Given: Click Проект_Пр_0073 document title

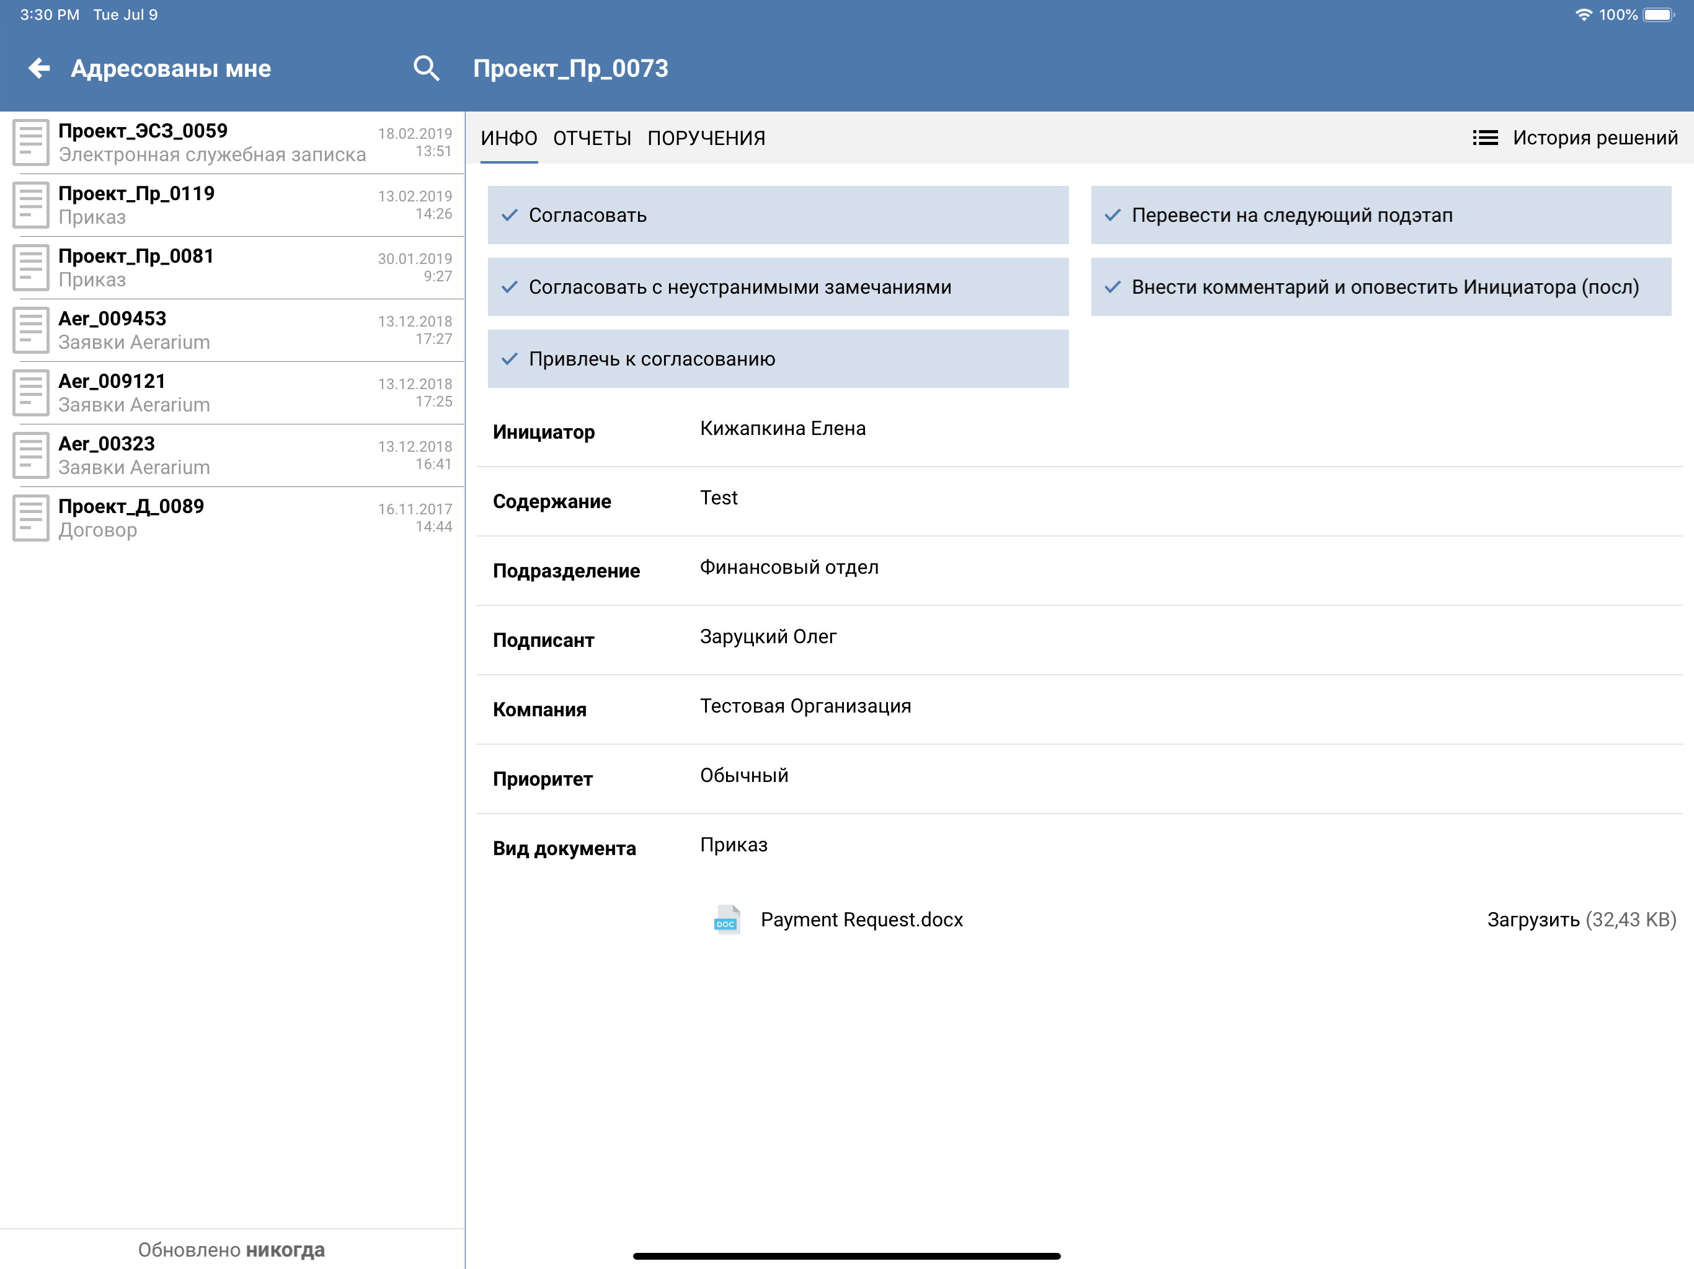Looking at the screenshot, I should [x=570, y=69].
